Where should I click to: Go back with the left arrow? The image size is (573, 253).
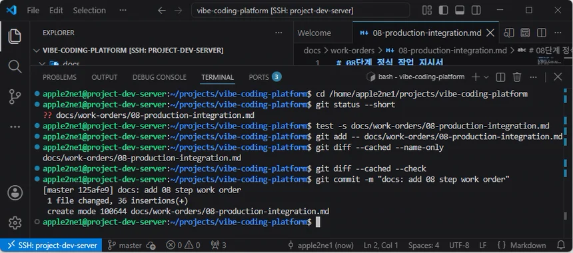[161, 11]
